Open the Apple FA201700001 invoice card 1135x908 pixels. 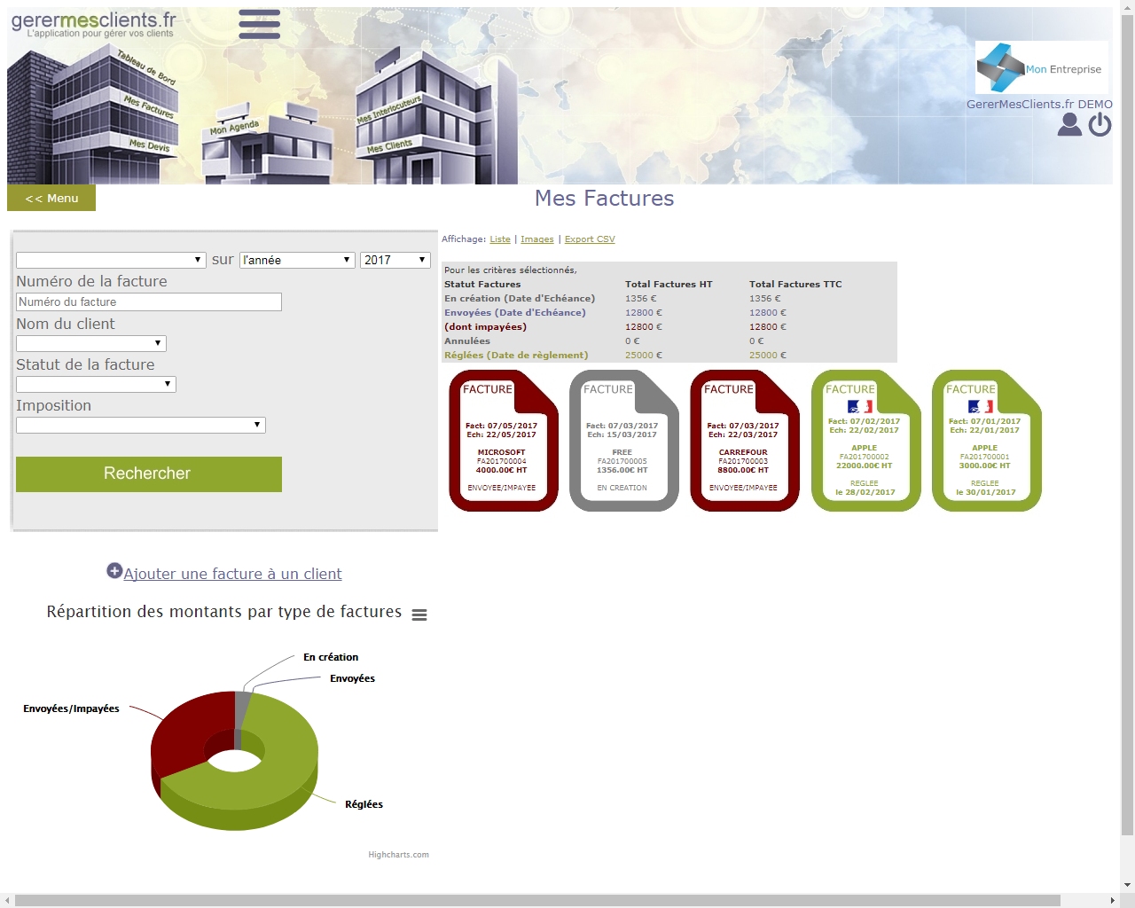point(987,441)
